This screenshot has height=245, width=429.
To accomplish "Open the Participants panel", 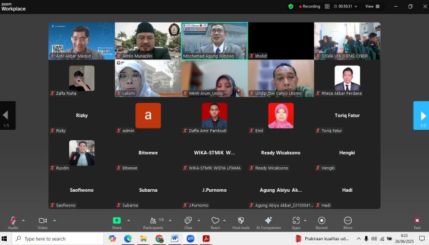I will coord(153,222).
